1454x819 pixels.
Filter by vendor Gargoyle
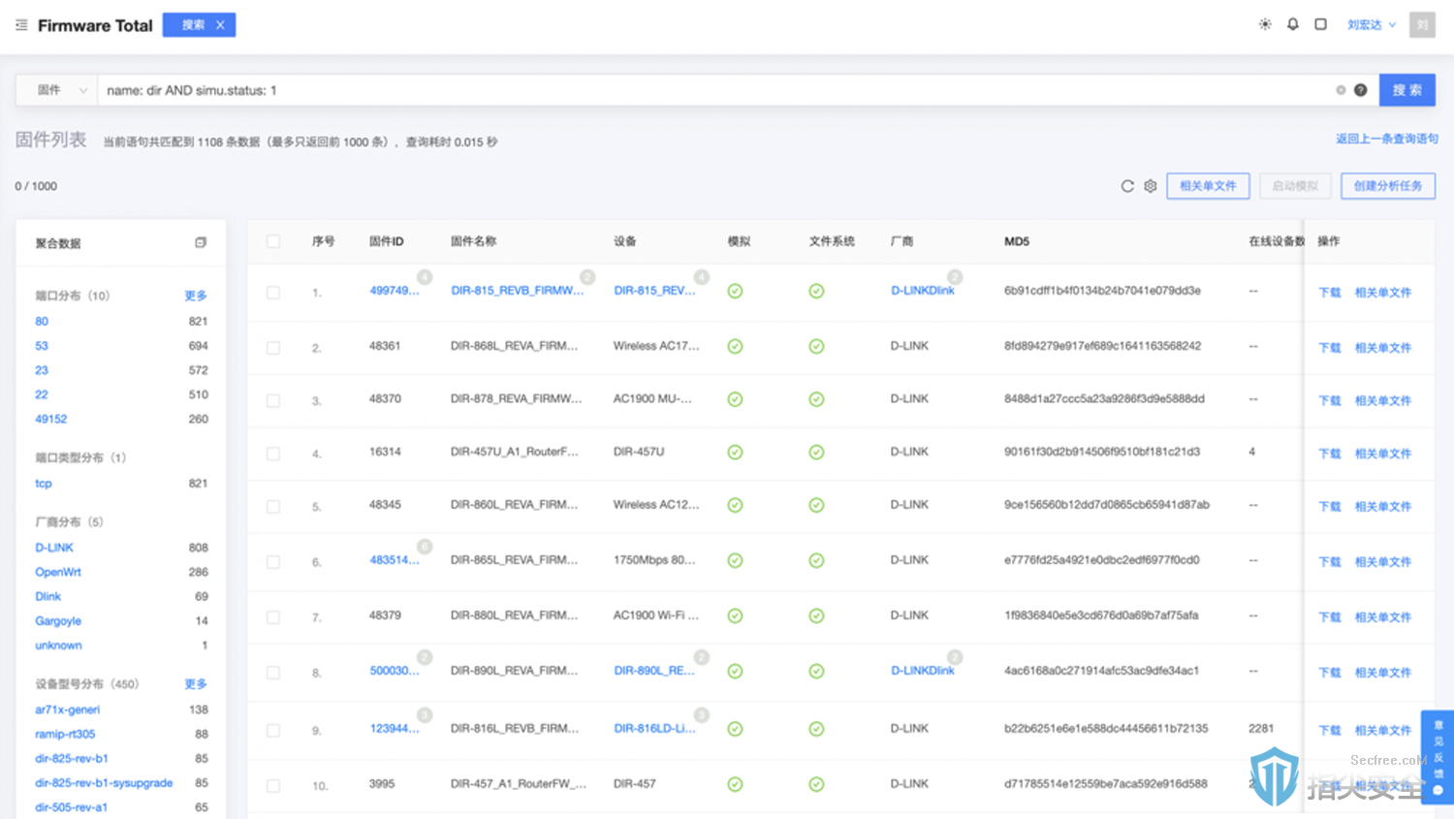coord(58,621)
